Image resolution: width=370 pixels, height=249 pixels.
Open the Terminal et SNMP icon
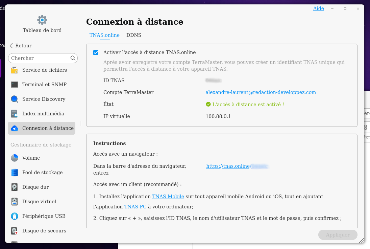click(15, 85)
